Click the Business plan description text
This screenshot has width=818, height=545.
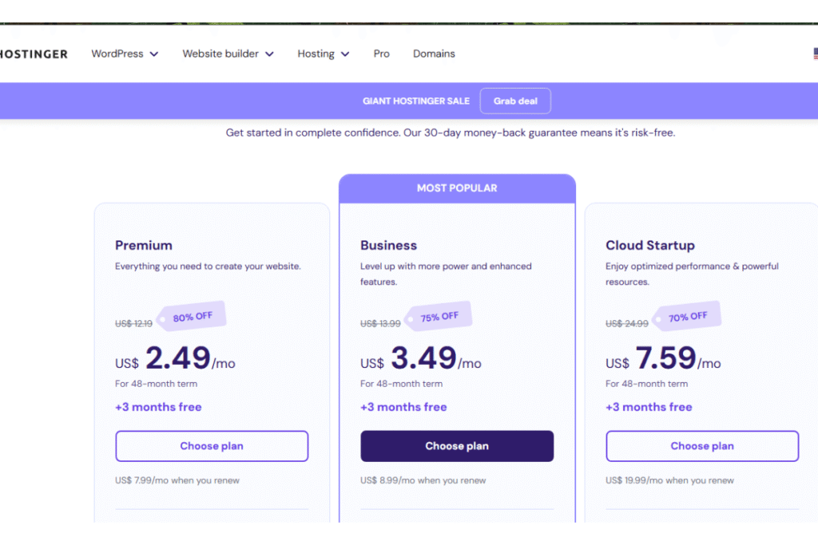point(446,274)
